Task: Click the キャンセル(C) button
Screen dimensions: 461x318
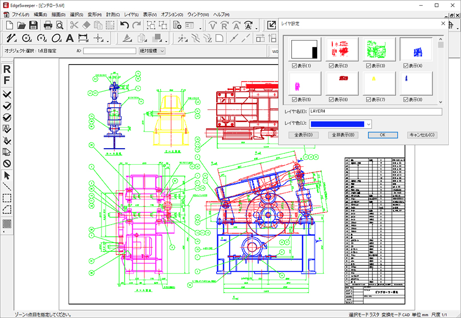Action: click(x=422, y=135)
